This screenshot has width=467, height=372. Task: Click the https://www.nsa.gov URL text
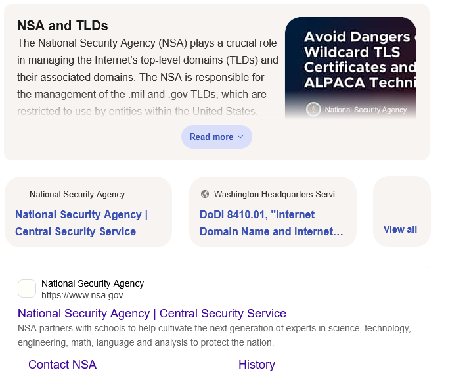[82, 295]
